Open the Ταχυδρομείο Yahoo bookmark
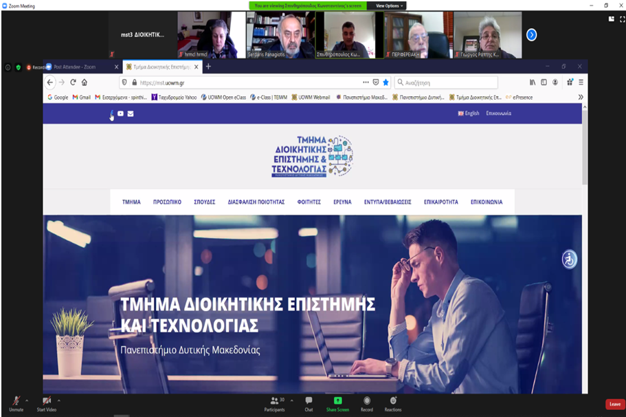The height and width of the screenshot is (417, 626). point(174,97)
